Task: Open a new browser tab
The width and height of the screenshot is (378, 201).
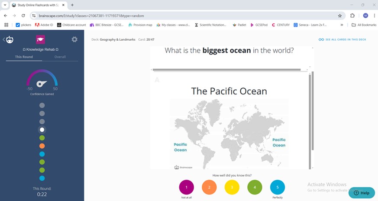Action: [x=72, y=5]
